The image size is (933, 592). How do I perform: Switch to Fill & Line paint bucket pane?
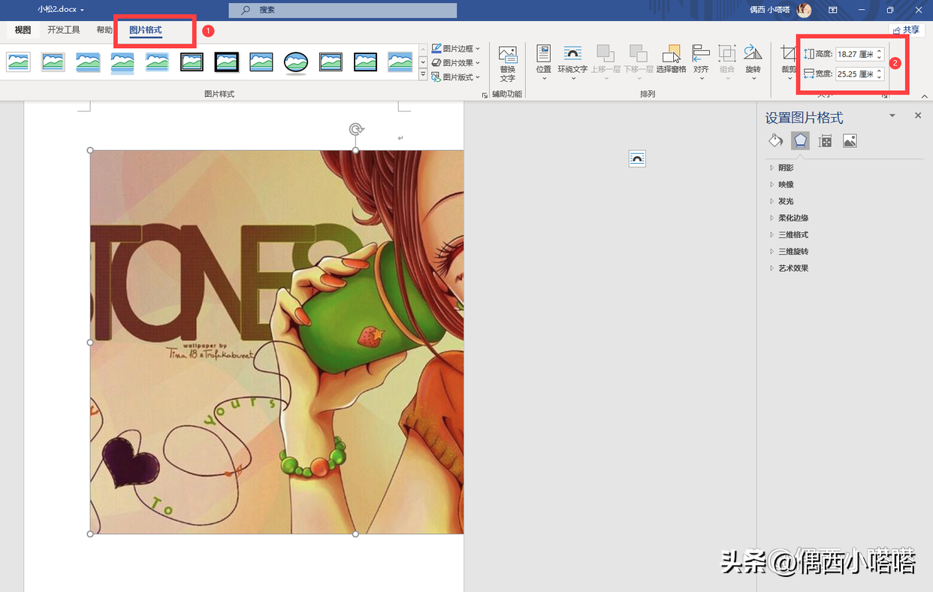(x=775, y=140)
